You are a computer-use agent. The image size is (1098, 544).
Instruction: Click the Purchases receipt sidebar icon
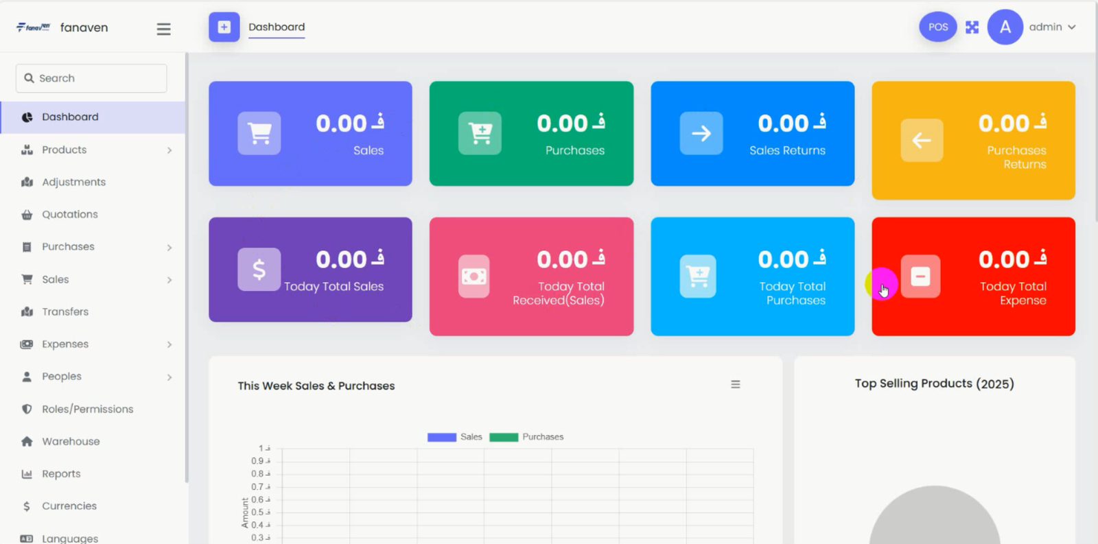coord(27,247)
